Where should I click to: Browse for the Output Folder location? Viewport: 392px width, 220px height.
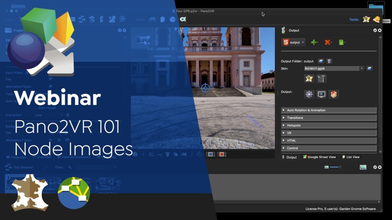(321, 61)
